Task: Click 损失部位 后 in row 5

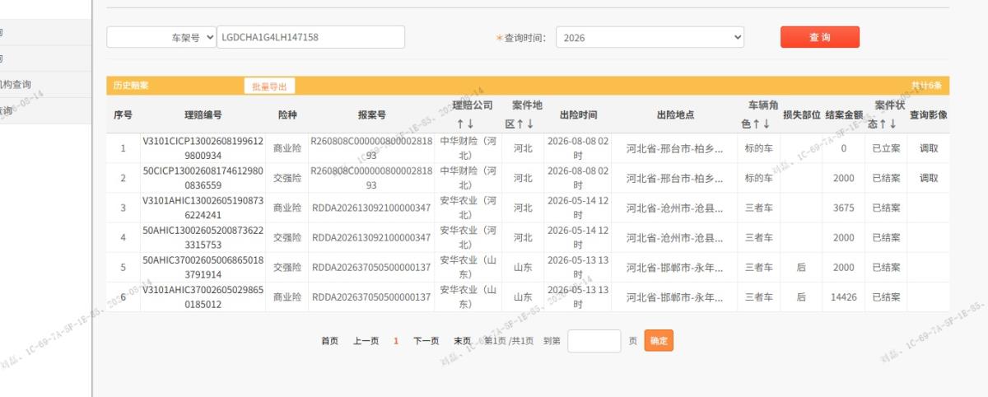Action: click(x=801, y=267)
